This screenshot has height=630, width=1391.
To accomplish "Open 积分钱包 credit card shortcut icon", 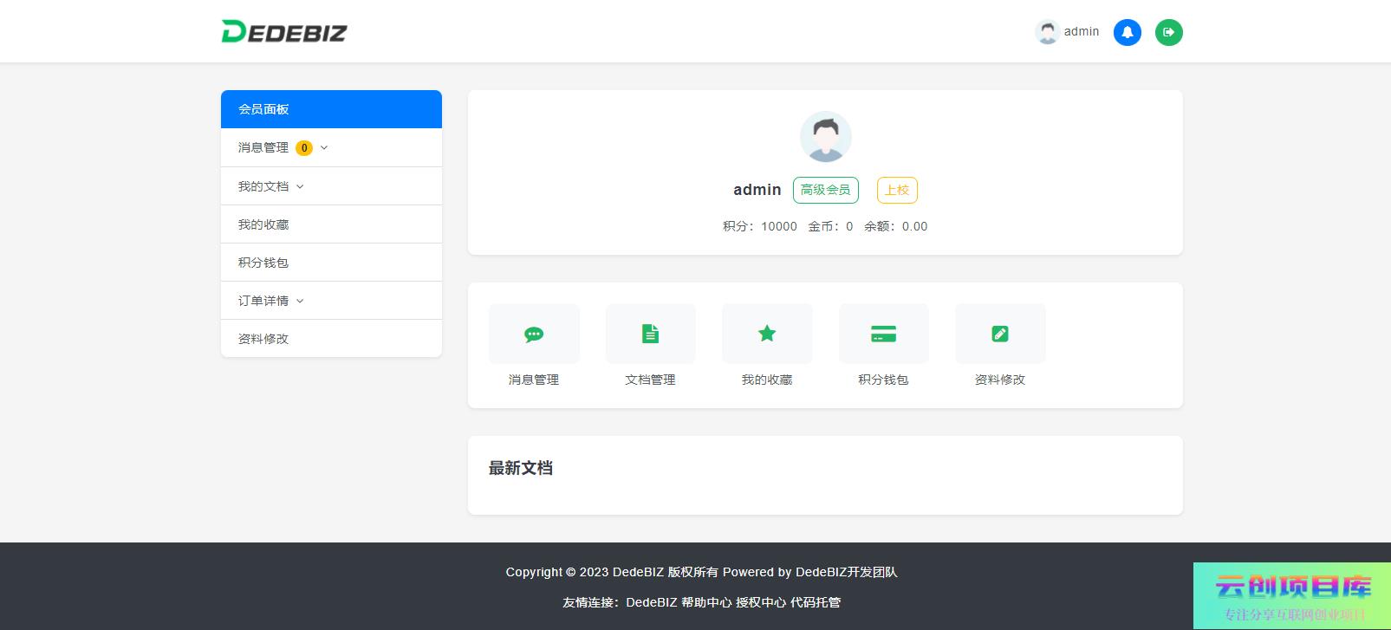I will click(x=883, y=334).
